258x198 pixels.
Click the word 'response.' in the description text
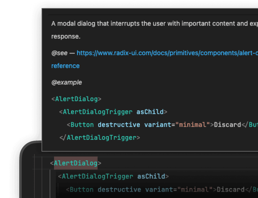click(66, 36)
